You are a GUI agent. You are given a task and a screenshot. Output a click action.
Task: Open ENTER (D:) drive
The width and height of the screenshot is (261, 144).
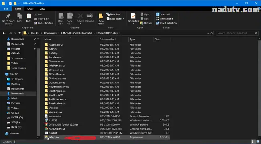pyautogui.click(x=17, y=118)
